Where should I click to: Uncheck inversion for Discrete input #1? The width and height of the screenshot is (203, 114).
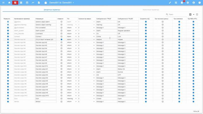(61, 39)
